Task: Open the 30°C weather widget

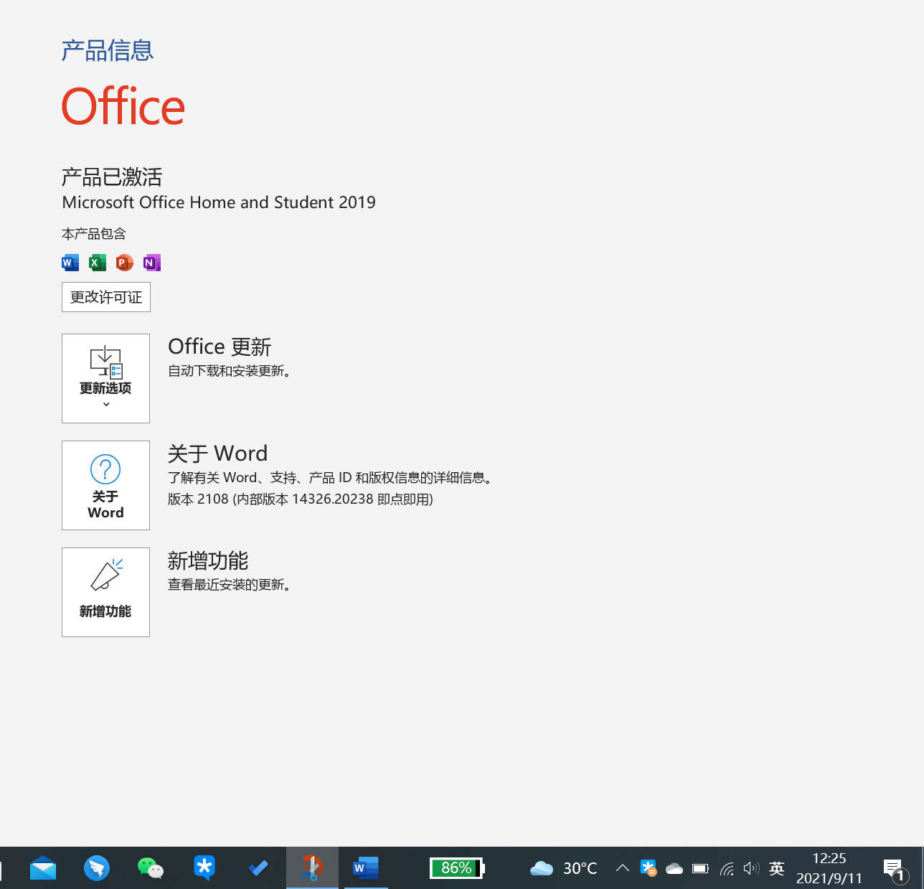Action: tap(564, 868)
